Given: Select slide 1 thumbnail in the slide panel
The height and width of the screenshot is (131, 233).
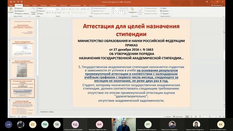Looking at the screenshot, I should 23,28.
